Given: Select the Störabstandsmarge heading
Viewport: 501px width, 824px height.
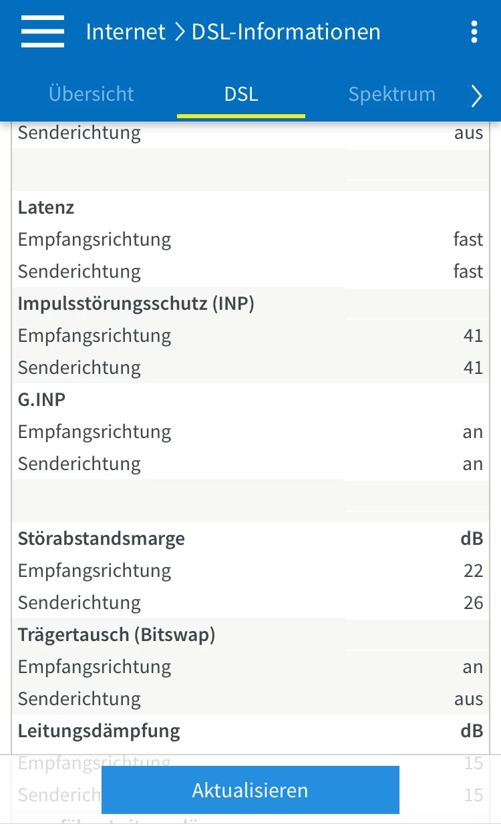Looking at the screenshot, I should coord(102,539).
